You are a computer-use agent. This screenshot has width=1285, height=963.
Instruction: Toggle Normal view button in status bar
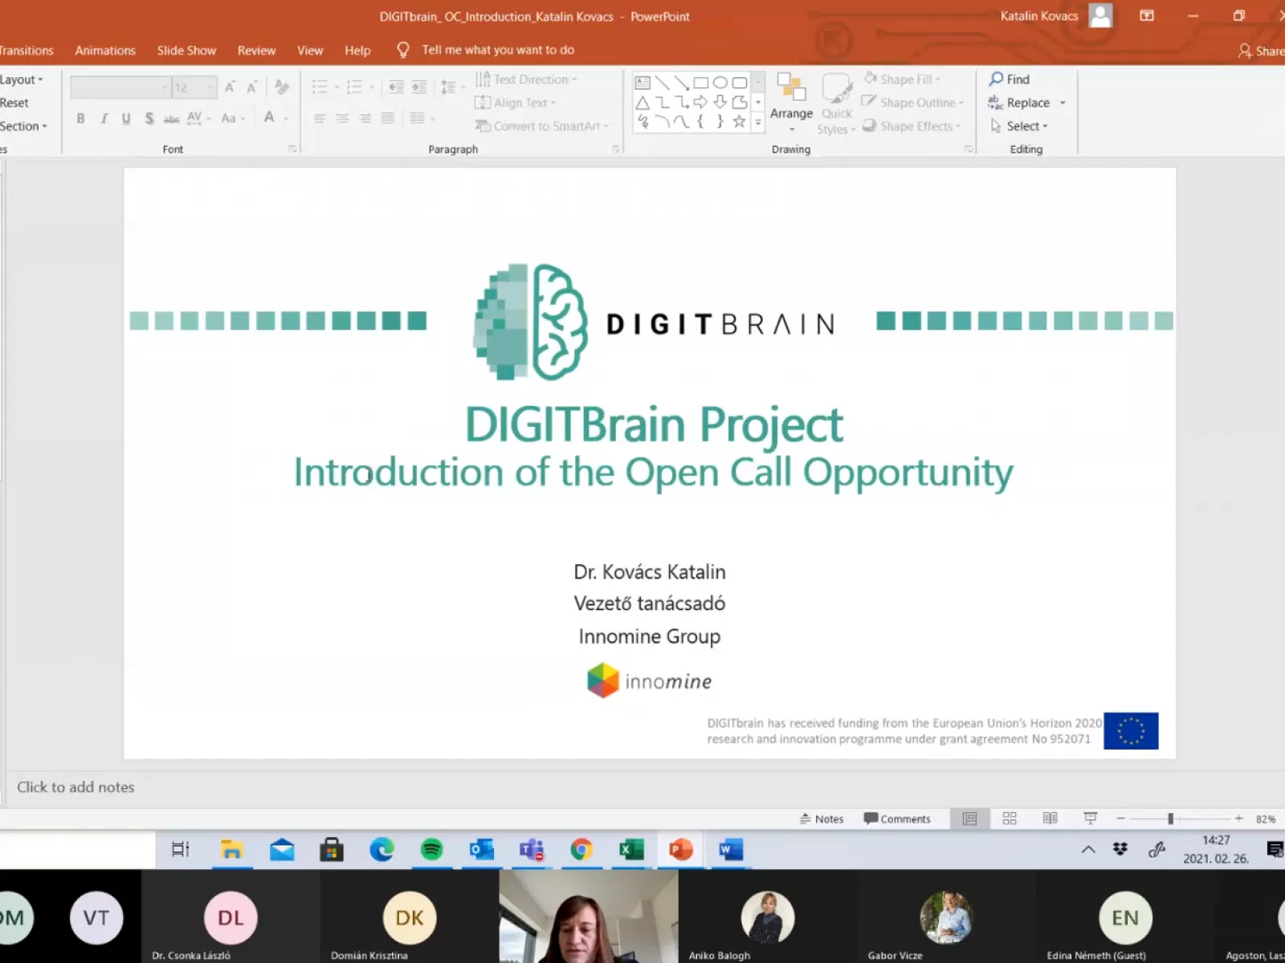(969, 819)
